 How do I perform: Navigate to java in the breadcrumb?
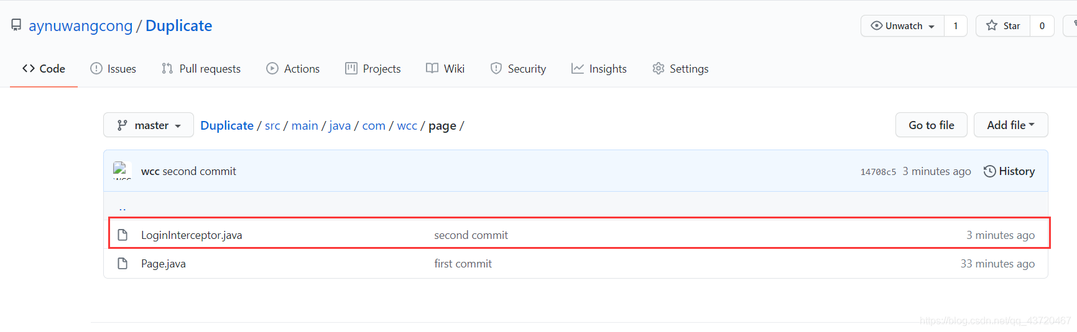340,126
